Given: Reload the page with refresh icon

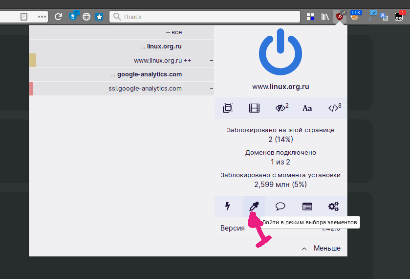Looking at the screenshot, I should tap(58, 17).
